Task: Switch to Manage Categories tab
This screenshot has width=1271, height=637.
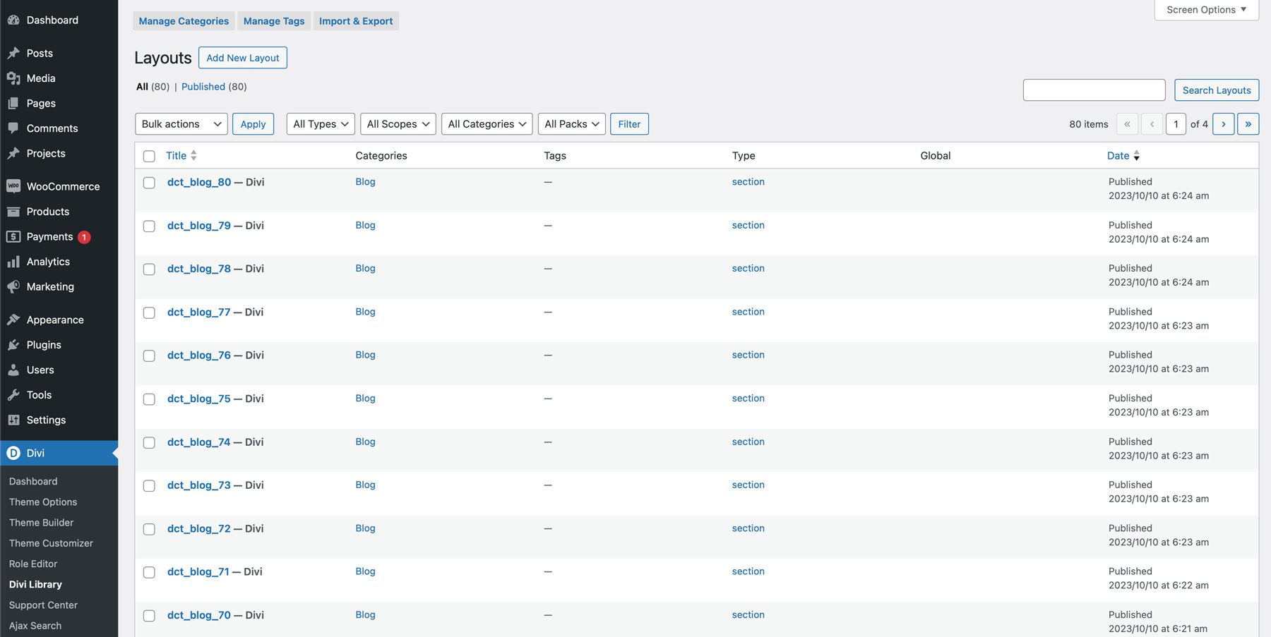Action: click(x=184, y=21)
